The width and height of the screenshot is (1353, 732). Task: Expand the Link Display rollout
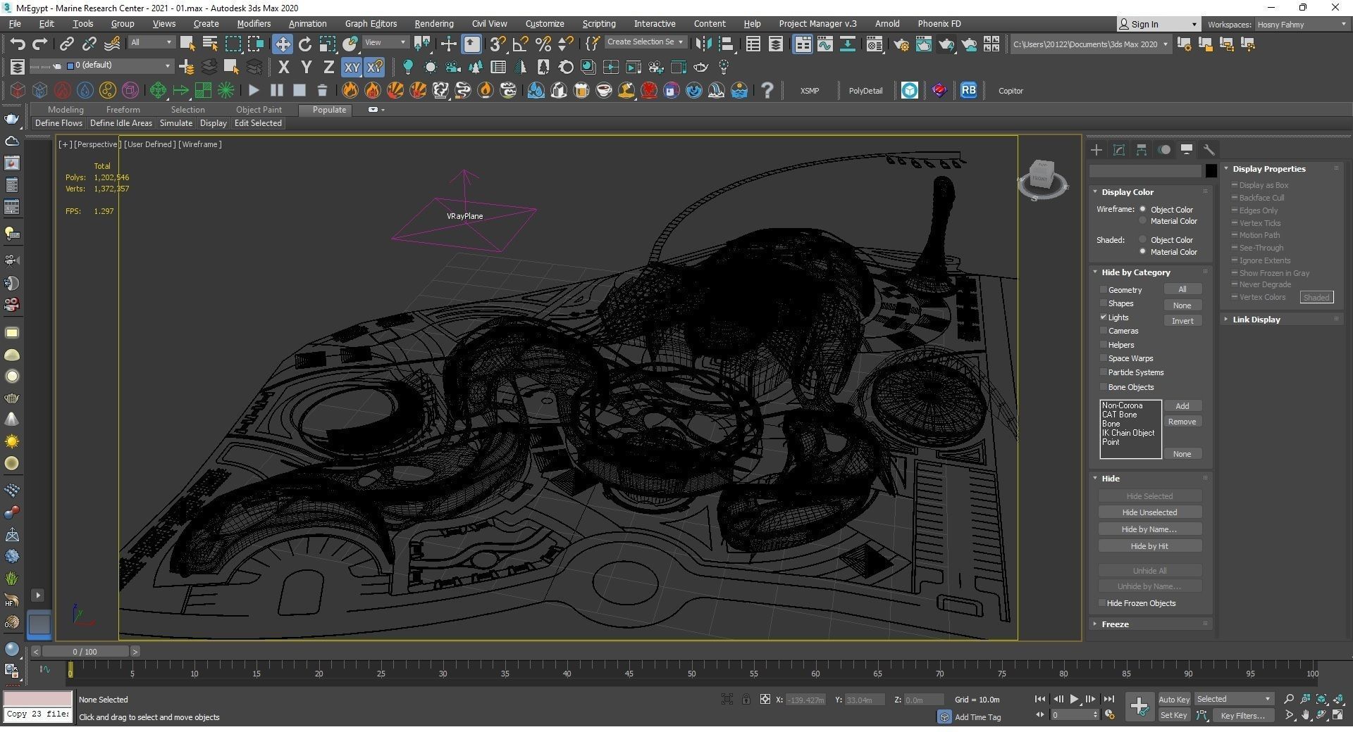(x=1256, y=320)
